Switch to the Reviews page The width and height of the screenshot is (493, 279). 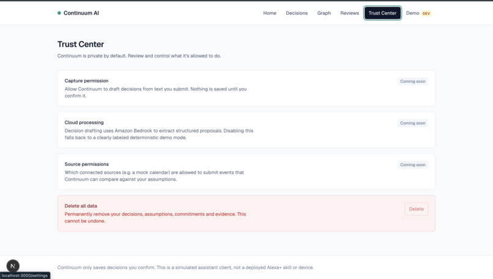(349, 13)
